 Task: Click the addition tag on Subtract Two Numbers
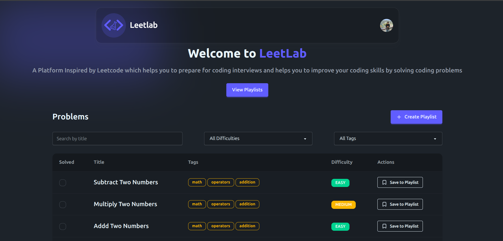point(247,182)
